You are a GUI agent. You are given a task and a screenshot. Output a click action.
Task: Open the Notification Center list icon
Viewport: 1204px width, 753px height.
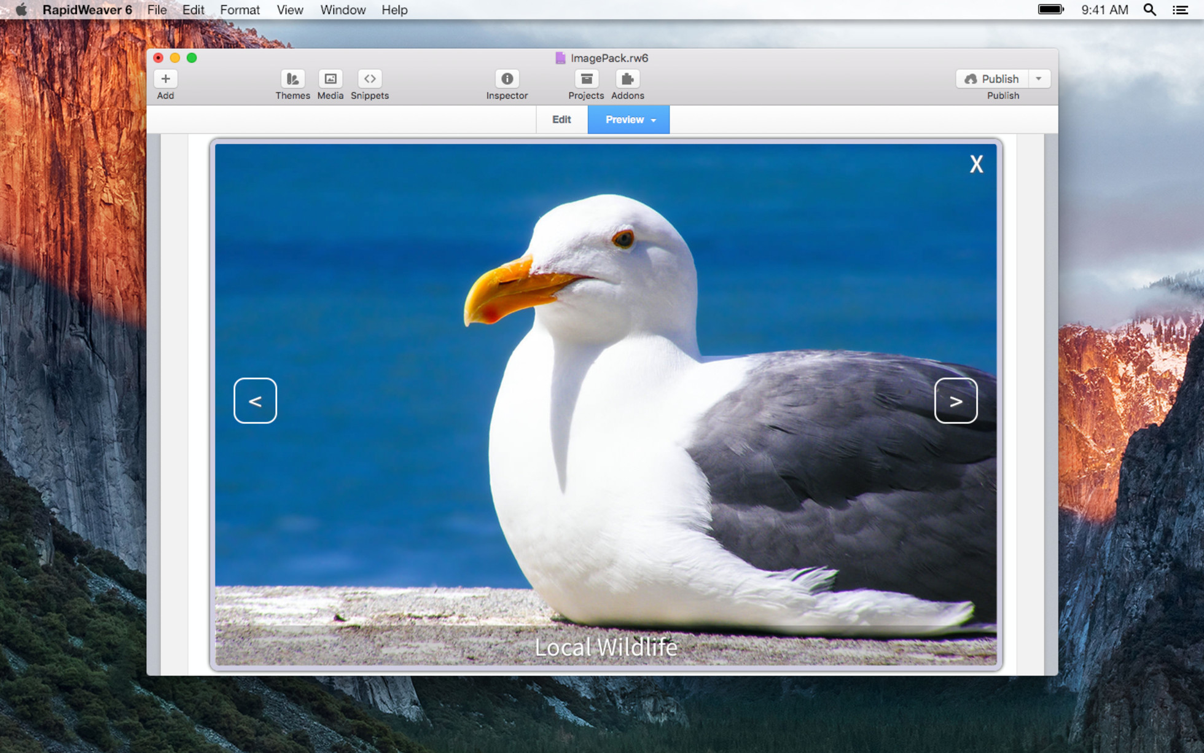click(x=1180, y=10)
